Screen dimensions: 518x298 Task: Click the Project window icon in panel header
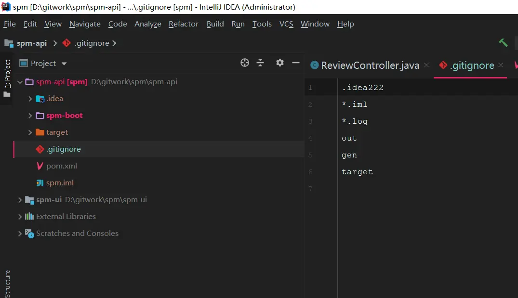[x=24, y=63]
